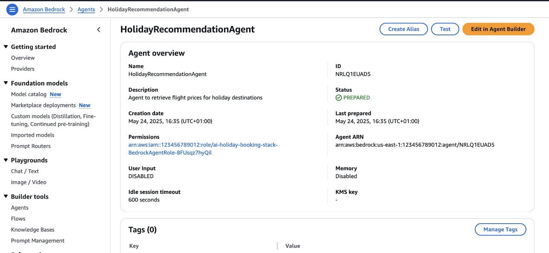Open Chat / Text playground
Image resolution: width=549 pixels, height=253 pixels.
click(x=25, y=171)
